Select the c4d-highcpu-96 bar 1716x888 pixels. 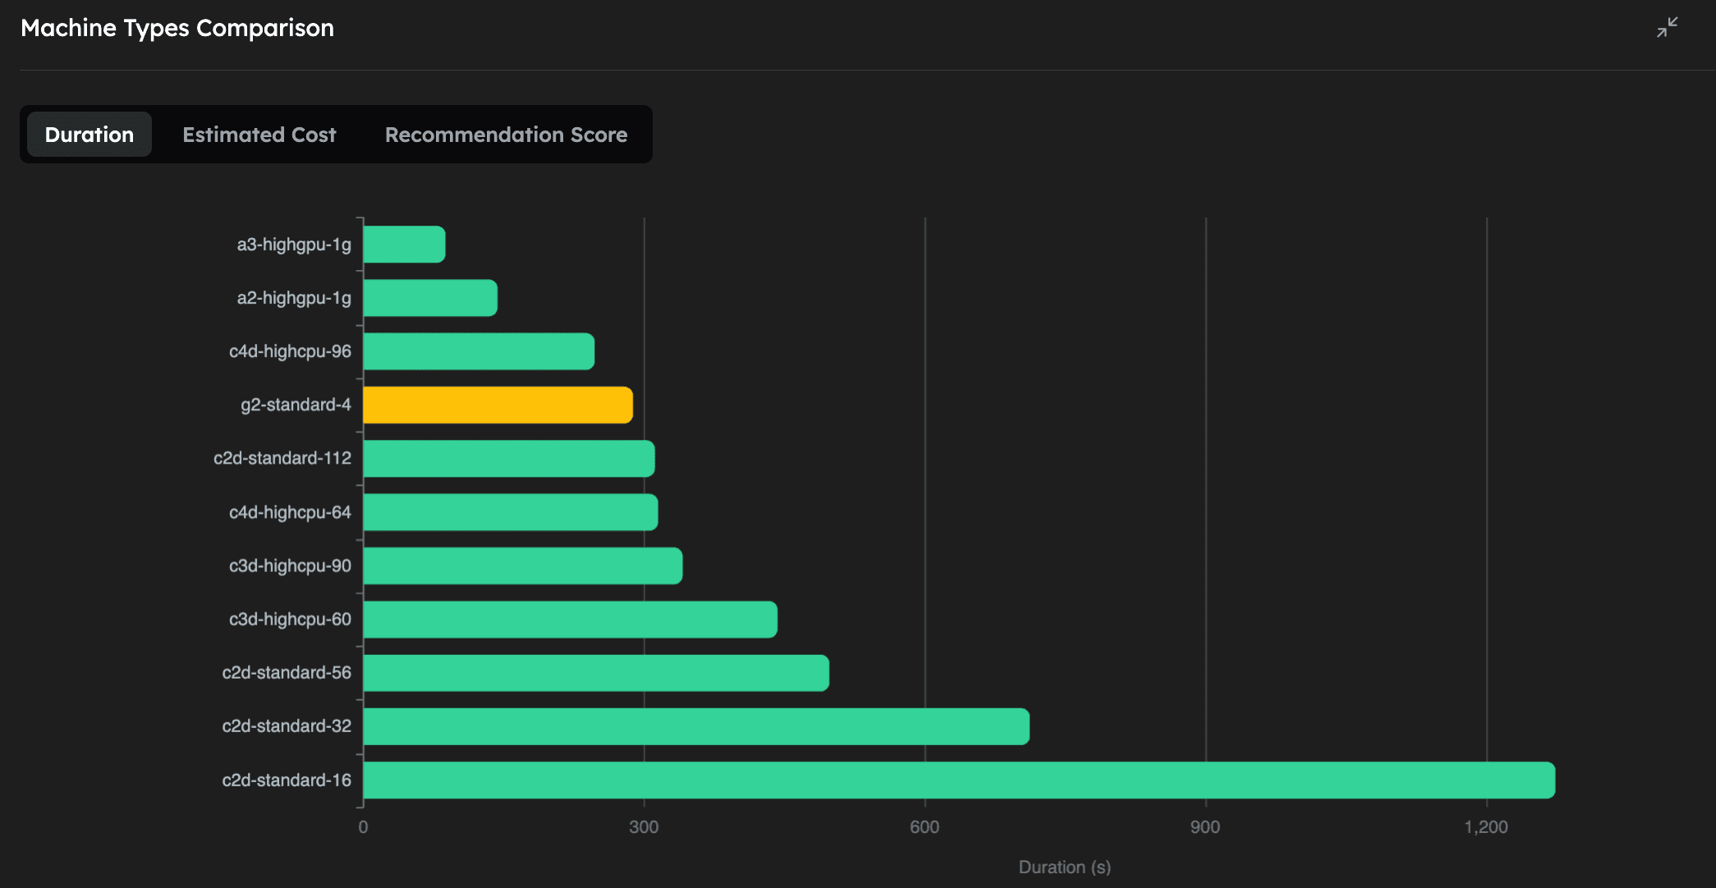pos(476,350)
